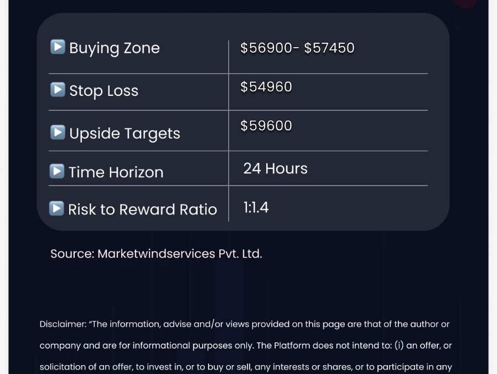Click the disclaimer line starting with 'company and are'
The height and width of the screenshot is (374, 497).
(x=246, y=345)
